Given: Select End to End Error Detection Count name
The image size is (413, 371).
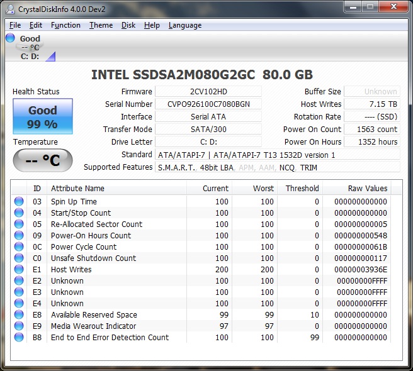Looking at the screenshot, I should click(x=110, y=337).
